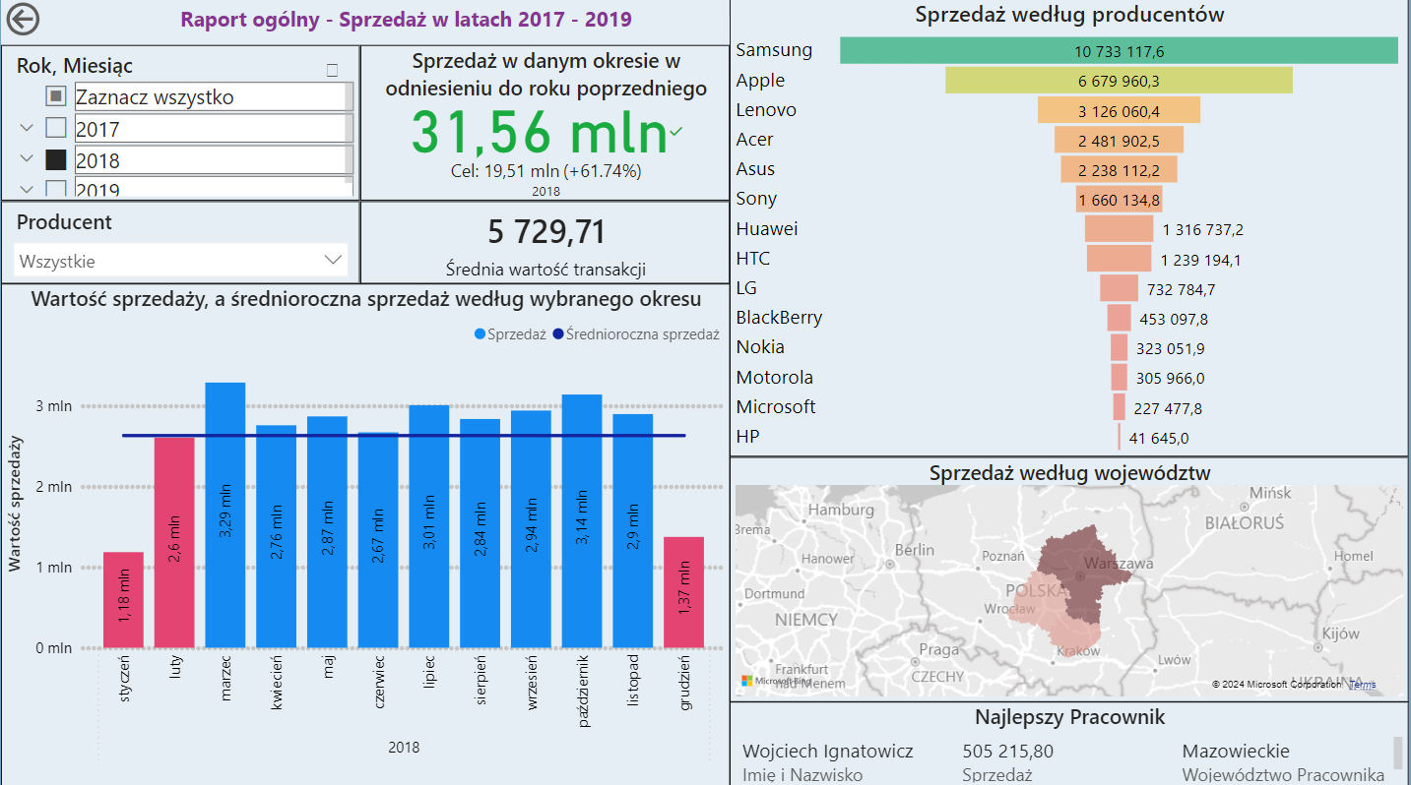Viewport: 1411px width, 785px height.
Task: Click the Sprzedaż według województw title
Action: point(1070,473)
